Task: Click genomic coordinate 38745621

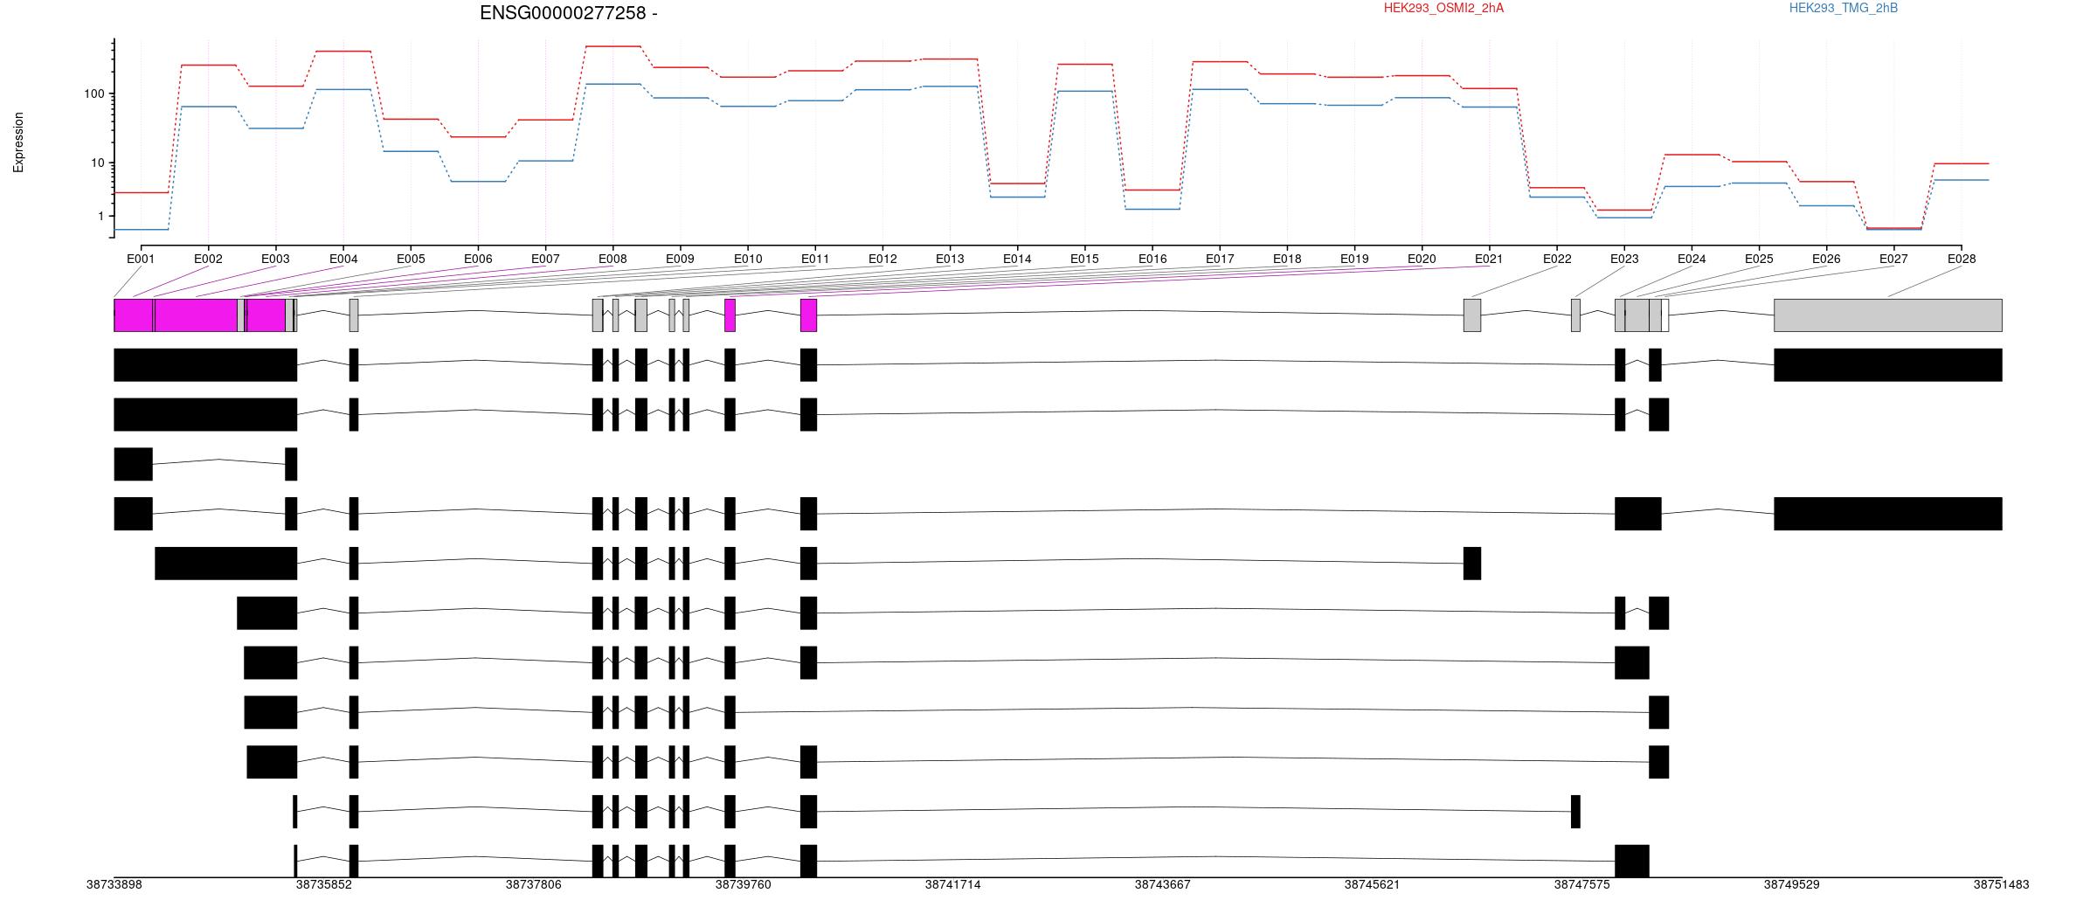Action: coord(1373,884)
